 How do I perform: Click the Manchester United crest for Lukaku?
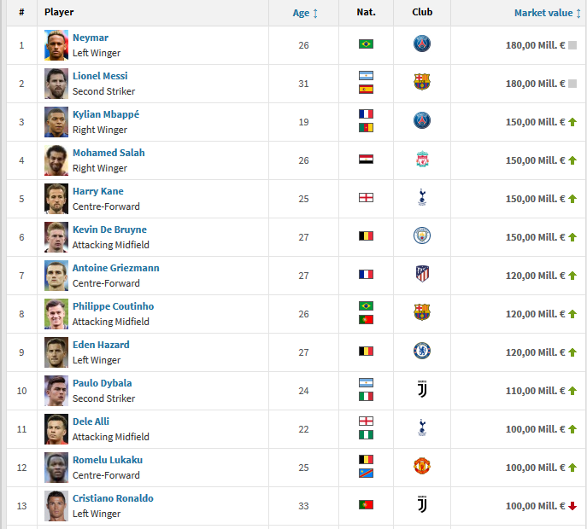click(422, 466)
